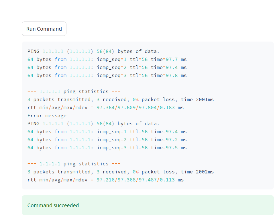Click the green Command succeeded banner
The image size is (279, 223).
click(148, 205)
